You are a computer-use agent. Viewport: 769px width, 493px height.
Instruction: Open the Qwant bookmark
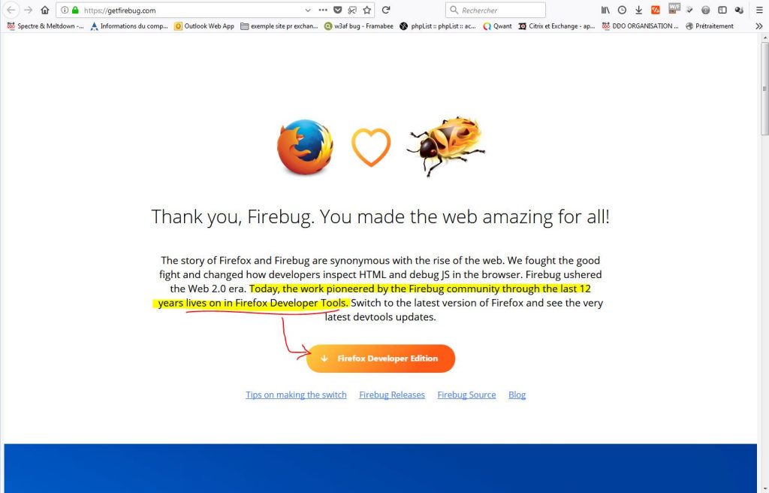pos(497,26)
